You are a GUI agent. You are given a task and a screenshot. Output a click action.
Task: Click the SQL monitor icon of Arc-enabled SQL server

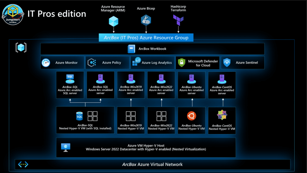click(x=70, y=79)
